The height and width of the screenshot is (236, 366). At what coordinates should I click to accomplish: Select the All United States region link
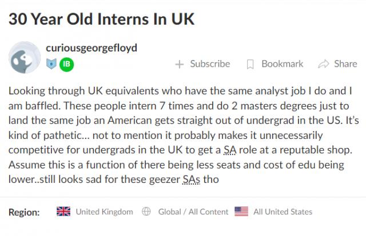[x=283, y=211]
